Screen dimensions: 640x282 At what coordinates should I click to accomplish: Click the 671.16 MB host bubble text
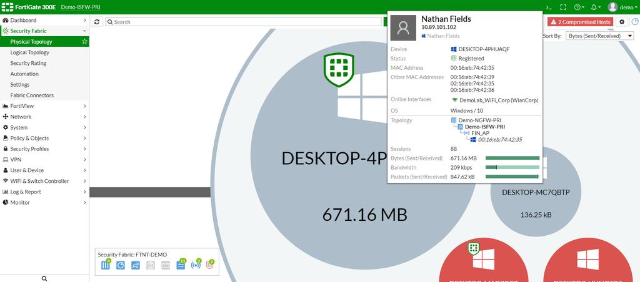pyautogui.click(x=364, y=215)
